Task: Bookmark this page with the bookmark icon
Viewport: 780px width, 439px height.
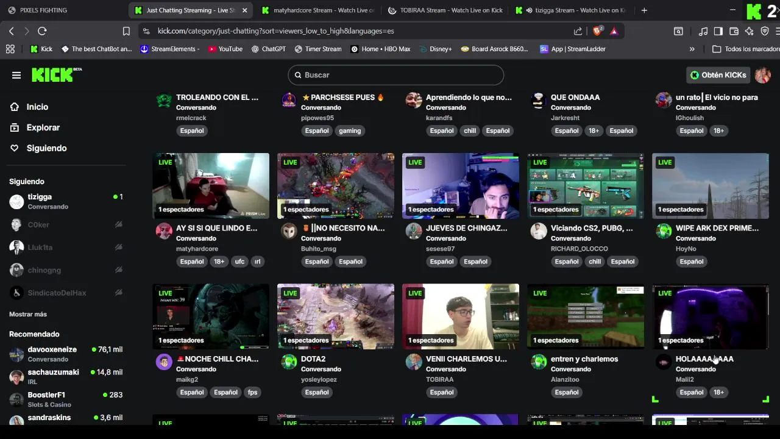Action: tap(126, 31)
